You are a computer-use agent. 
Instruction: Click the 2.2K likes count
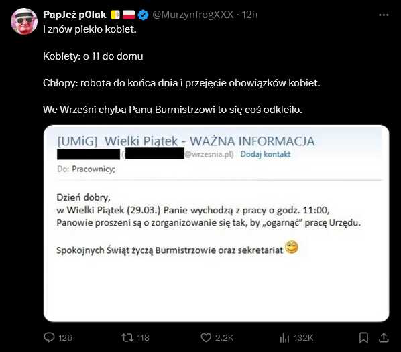[224, 338]
